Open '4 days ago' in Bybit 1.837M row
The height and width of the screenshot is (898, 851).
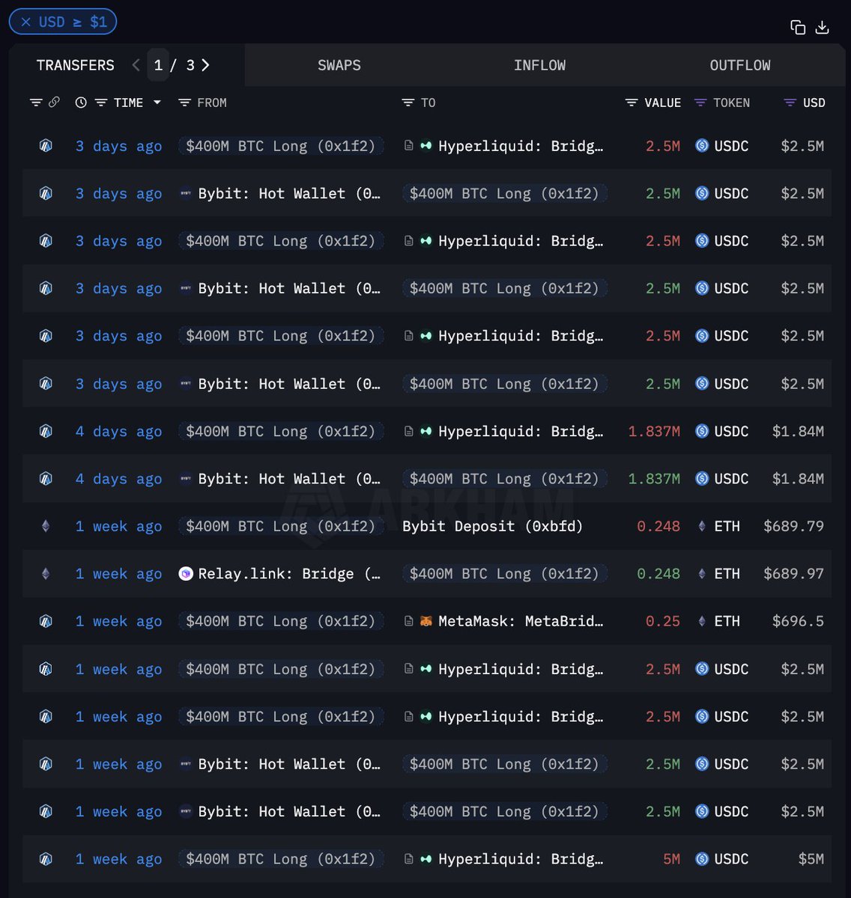tap(118, 479)
